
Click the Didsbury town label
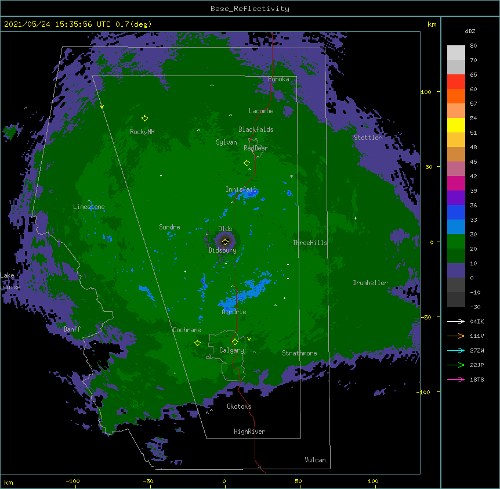coord(223,250)
